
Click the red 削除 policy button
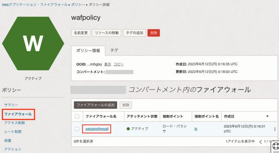[x=153, y=33]
